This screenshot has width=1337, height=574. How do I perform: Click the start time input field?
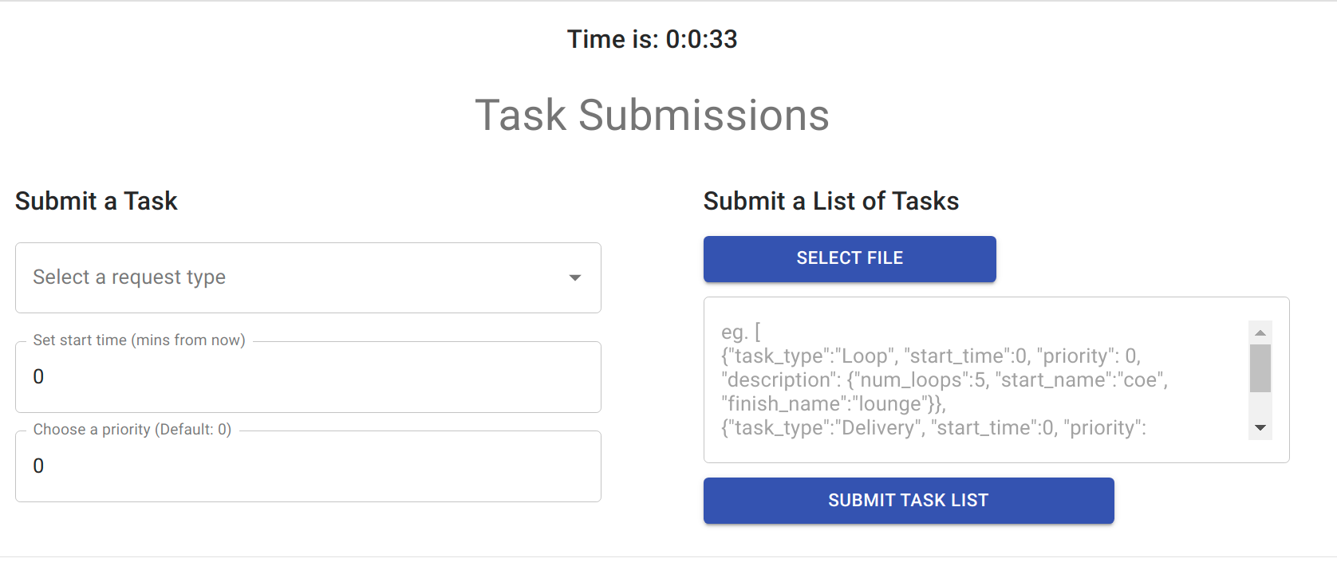click(307, 376)
